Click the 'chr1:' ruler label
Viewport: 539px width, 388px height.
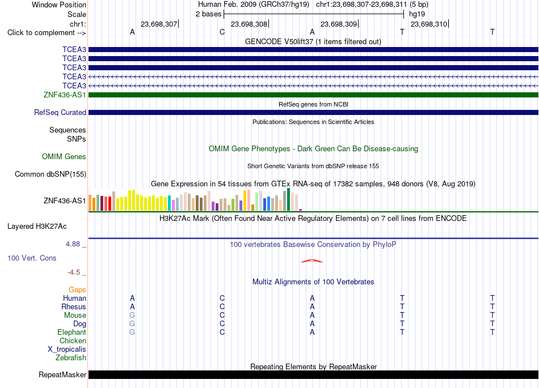point(78,24)
